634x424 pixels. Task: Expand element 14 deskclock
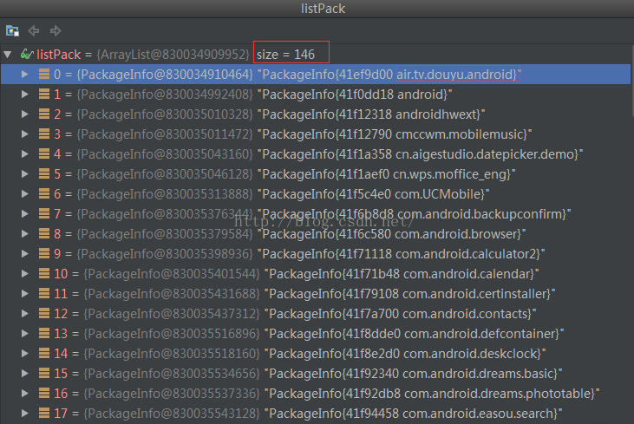pyautogui.click(x=24, y=353)
